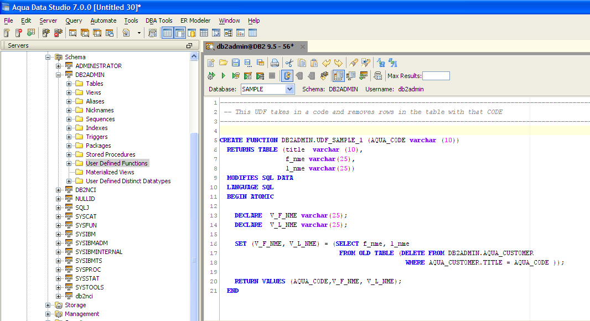
Task: Open the Database dropdown showing SAMPLE
Action: pos(289,89)
